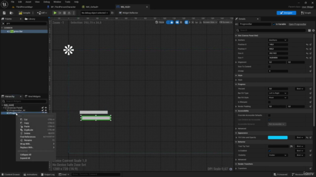The image size is (316, 177).
Task: Expand the Alignment property row
Action: pos(236,62)
